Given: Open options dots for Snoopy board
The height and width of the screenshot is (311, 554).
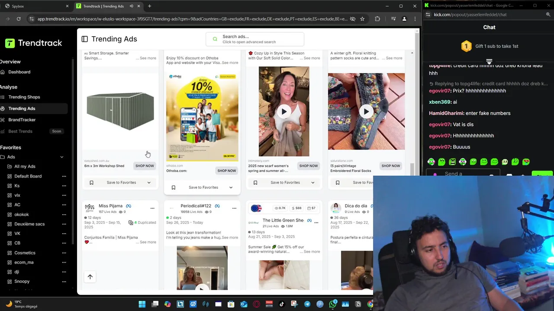Looking at the screenshot, I should click(64, 281).
